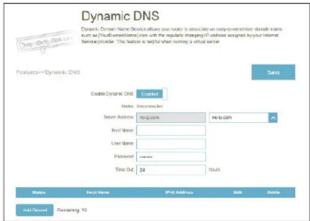Click the Delete column header
310x221 pixels.
tap(273, 193)
